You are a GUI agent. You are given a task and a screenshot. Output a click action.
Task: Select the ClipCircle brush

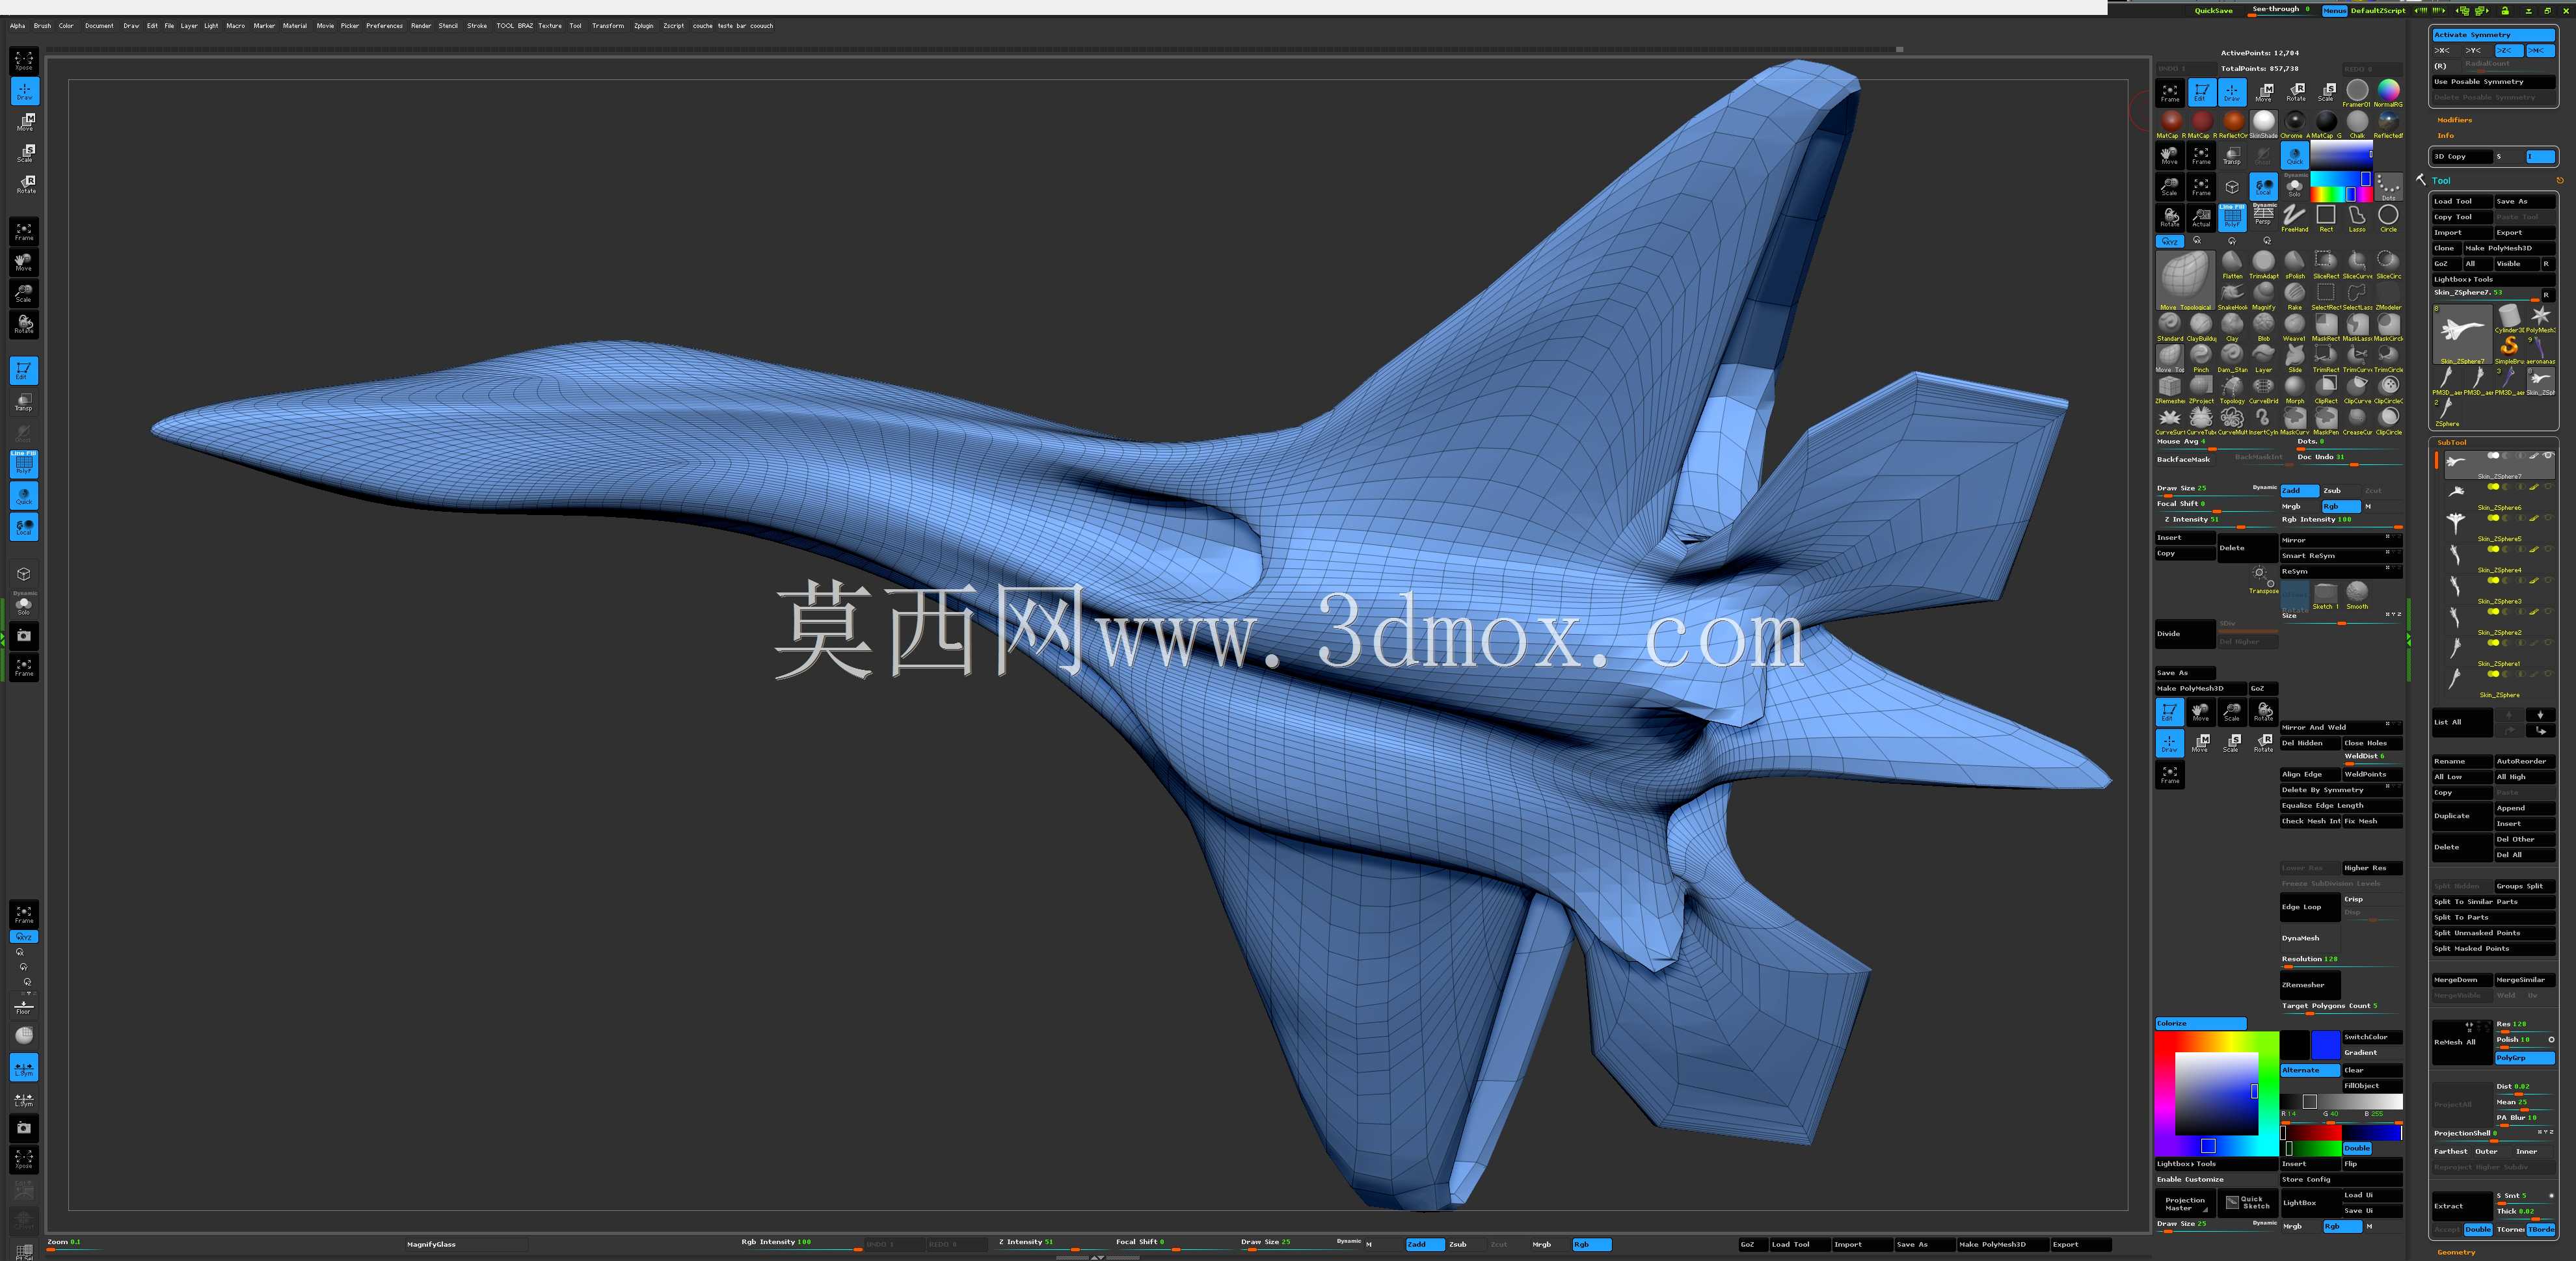pos(2388,420)
